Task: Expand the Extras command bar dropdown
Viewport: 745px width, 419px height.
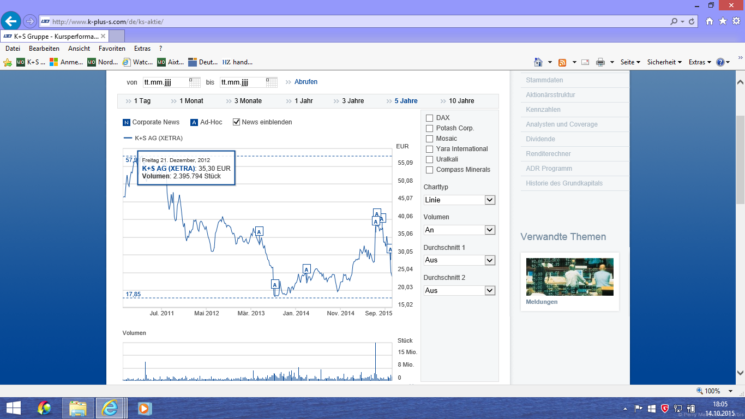Action: (700, 62)
